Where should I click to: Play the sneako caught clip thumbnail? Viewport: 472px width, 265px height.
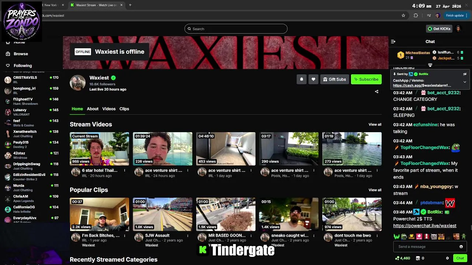pos(289,214)
